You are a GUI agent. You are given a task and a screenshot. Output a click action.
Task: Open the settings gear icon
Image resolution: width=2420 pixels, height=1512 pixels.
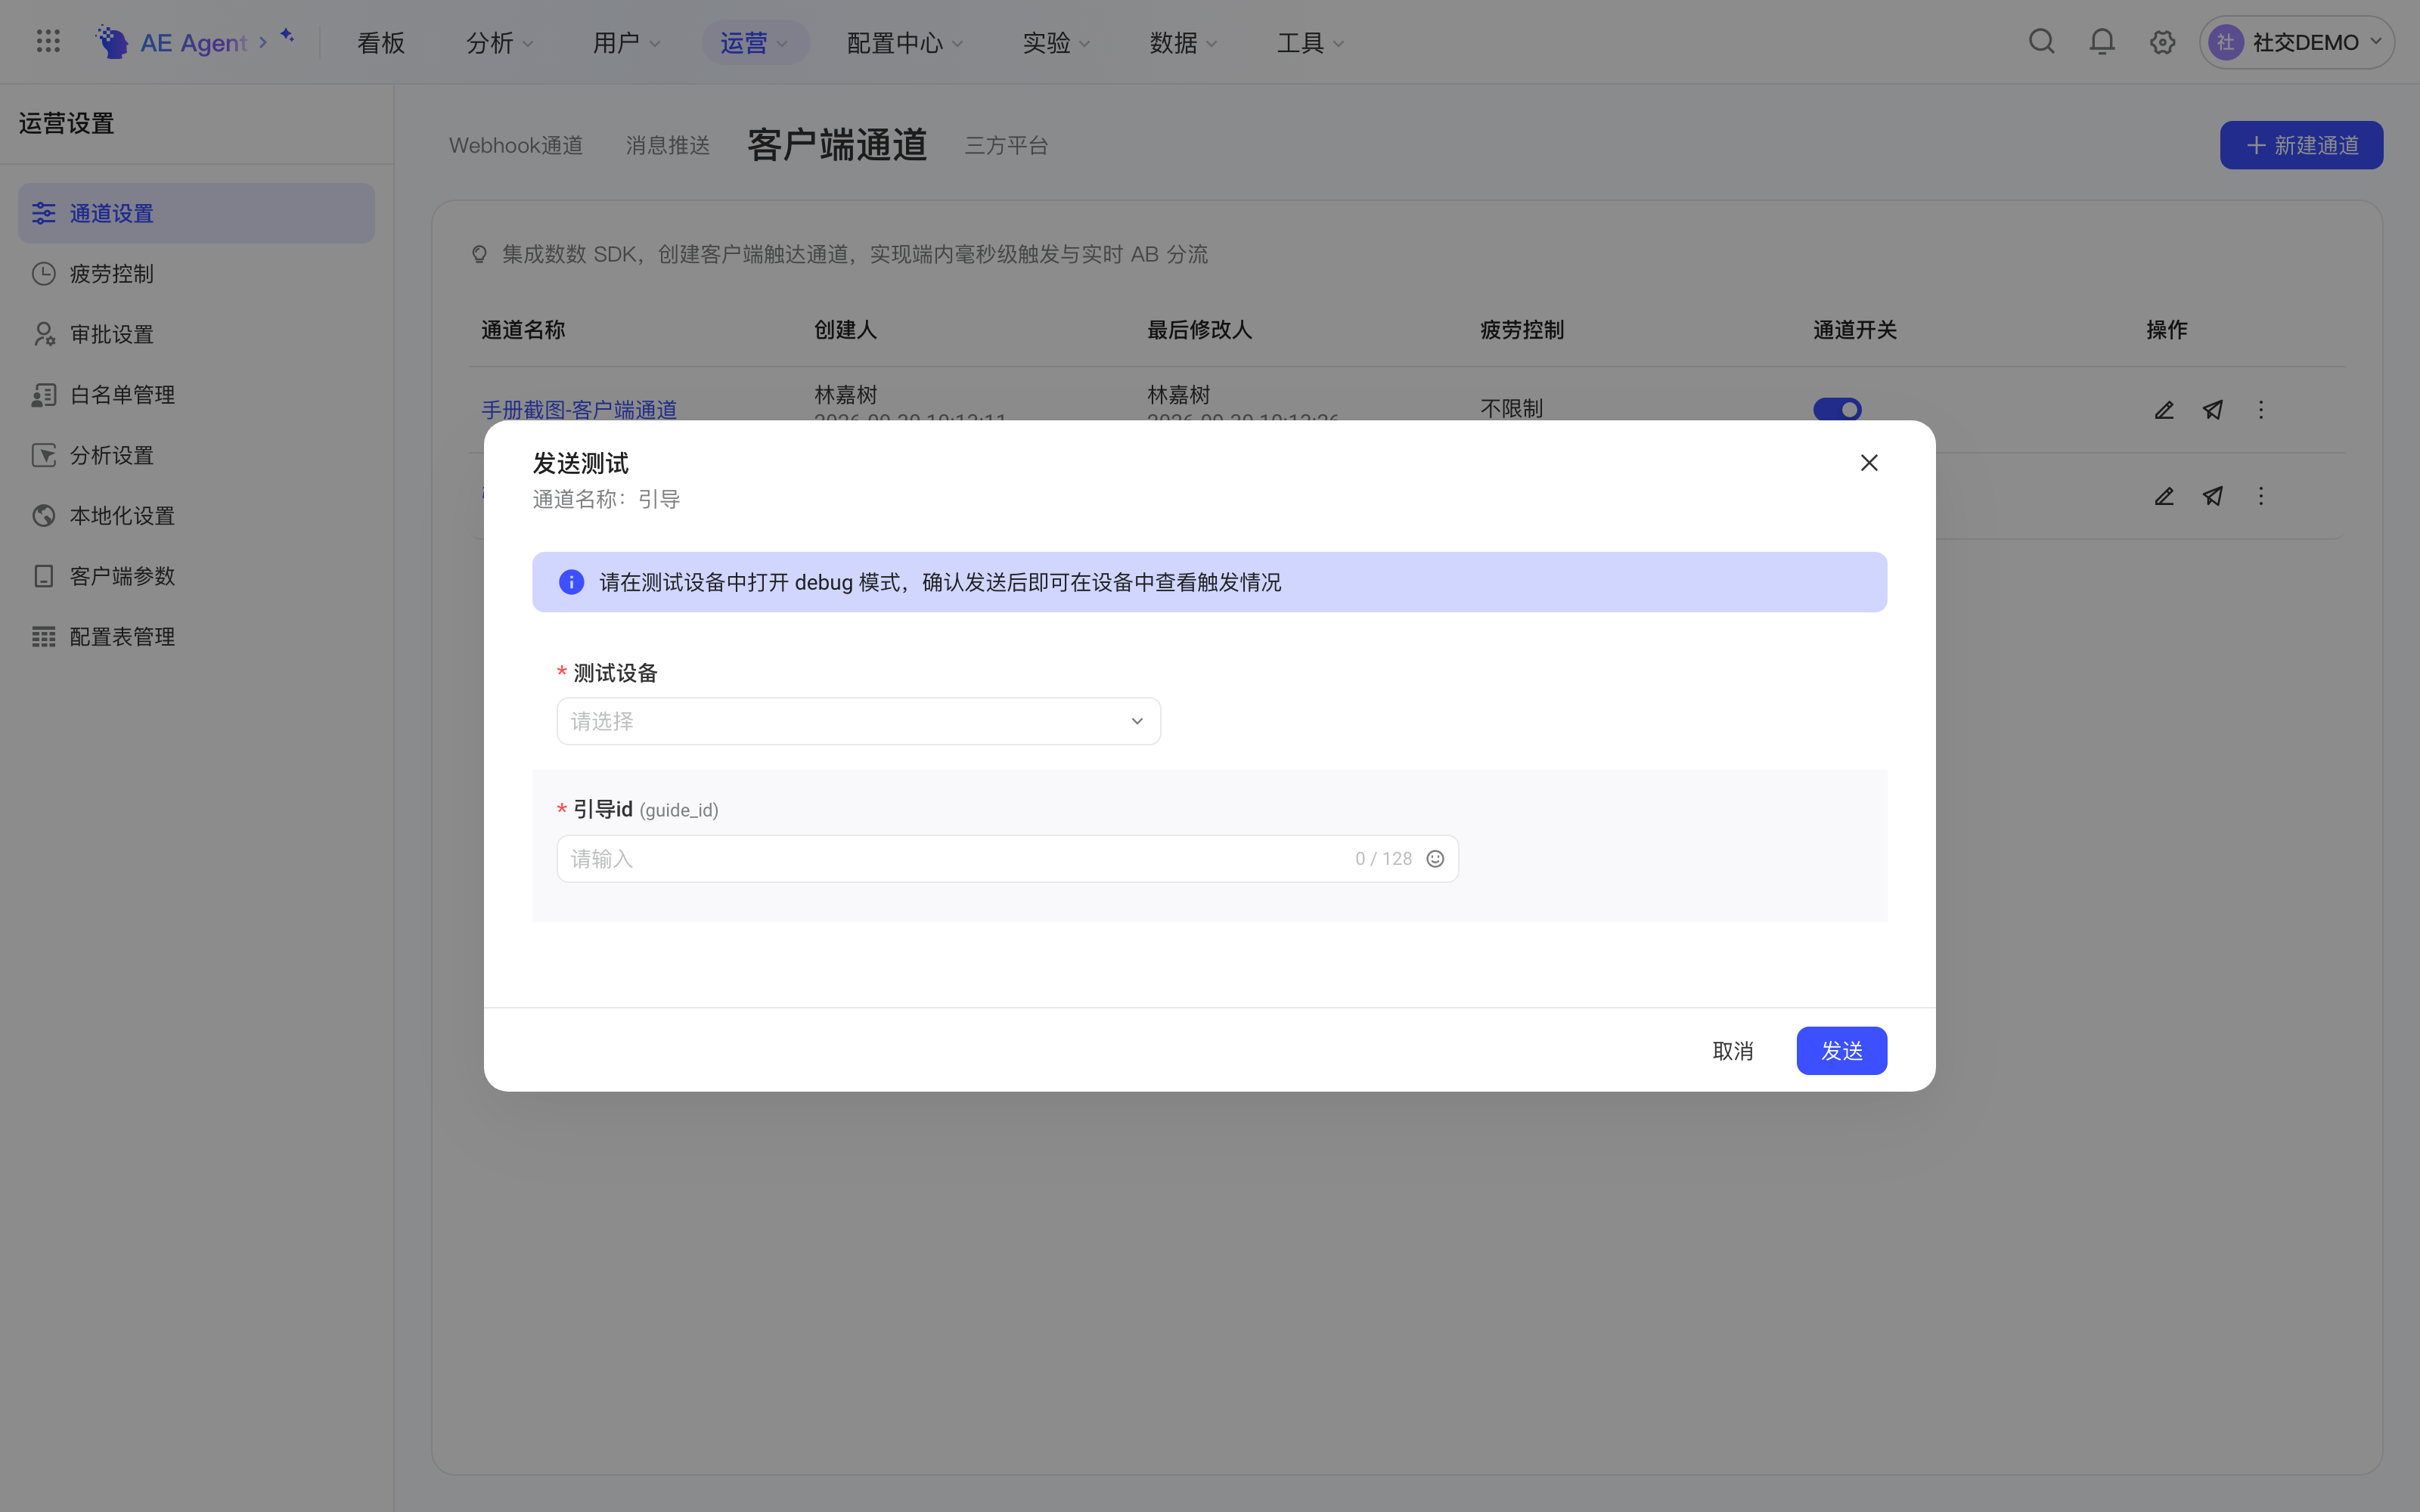tap(2162, 42)
